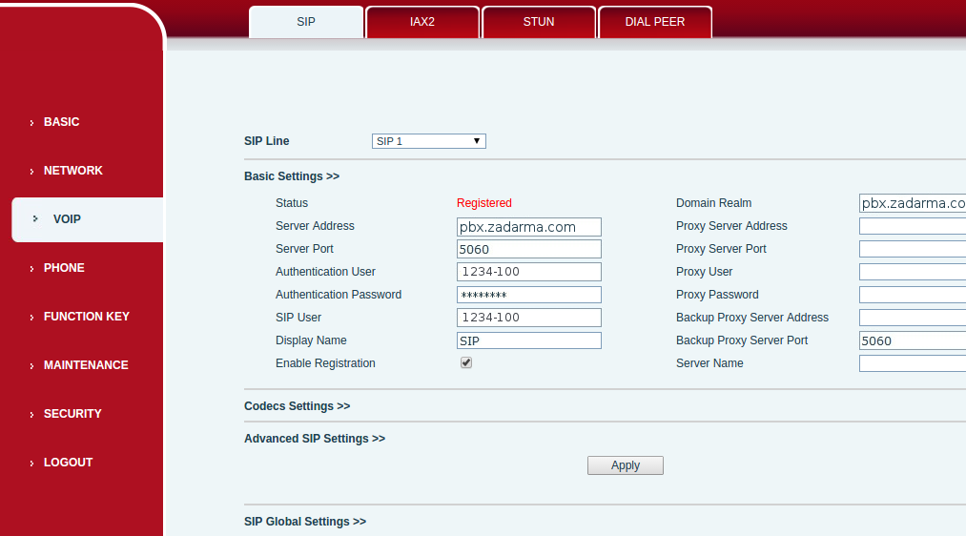The width and height of the screenshot is (966, 536).
Task: Expand SIP Global Settings section
Action: (304, 522)
